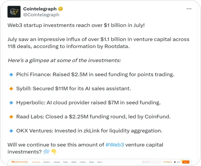The image size is (201, 166).
Task: Open the EN language dropdown
Action: tap(178, 162)
